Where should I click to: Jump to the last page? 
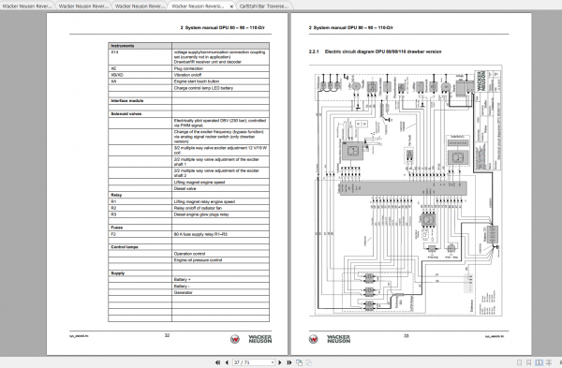288,362
